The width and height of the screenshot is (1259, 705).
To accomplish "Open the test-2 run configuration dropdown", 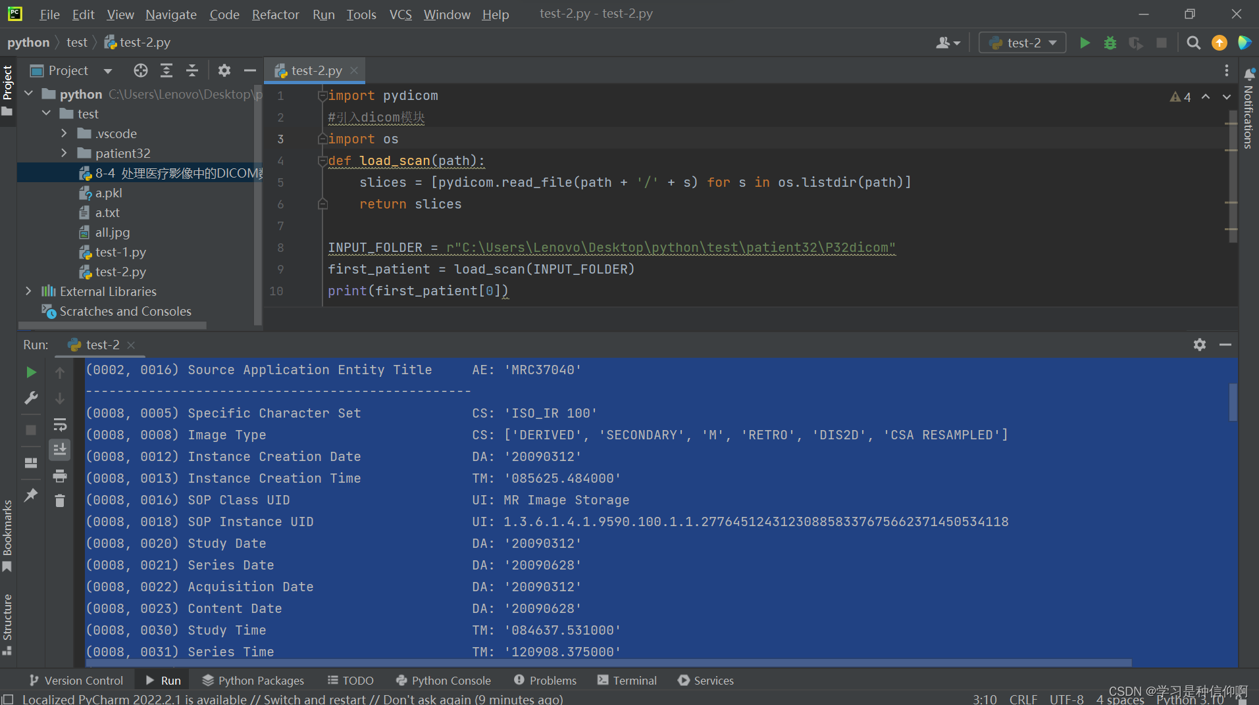I will click(x=1023, y=43).
